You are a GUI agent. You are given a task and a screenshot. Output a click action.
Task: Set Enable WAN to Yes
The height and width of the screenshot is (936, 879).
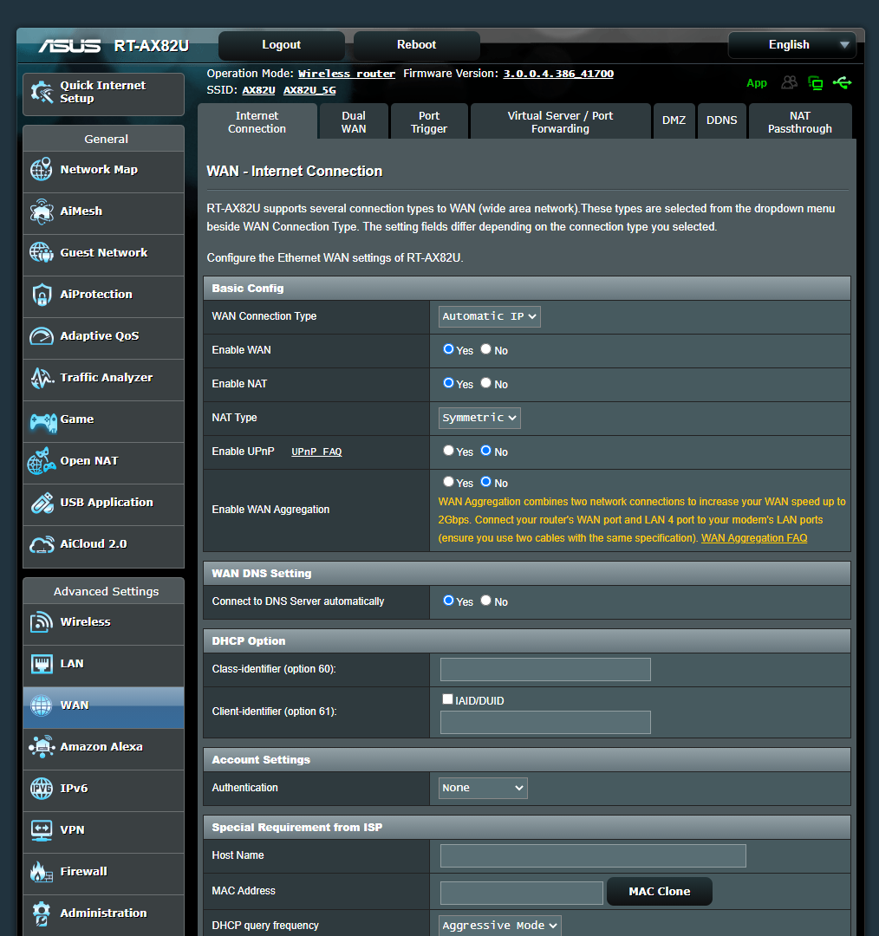point(448,349)
